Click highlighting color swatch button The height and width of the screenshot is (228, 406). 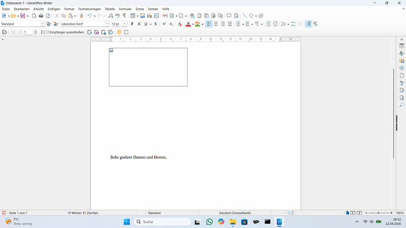pos(198,24)
